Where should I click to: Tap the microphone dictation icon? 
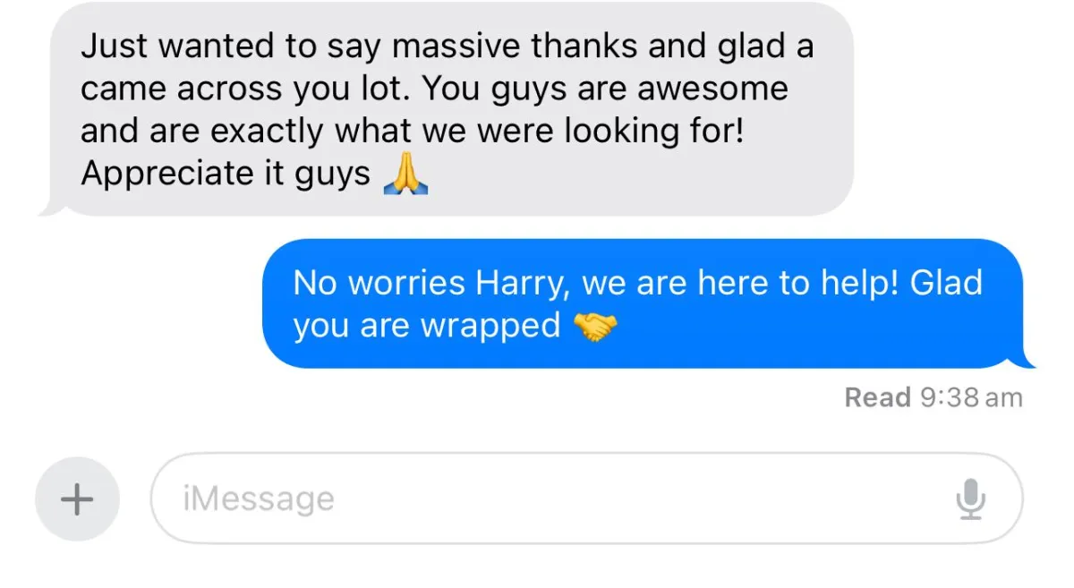point(970,499)
